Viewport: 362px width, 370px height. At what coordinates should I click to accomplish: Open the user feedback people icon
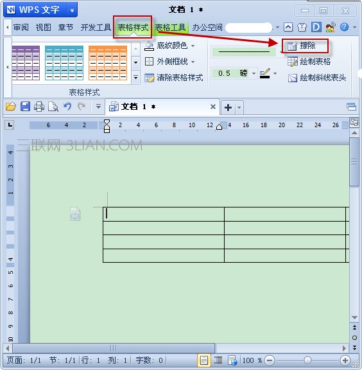point(331,28)
